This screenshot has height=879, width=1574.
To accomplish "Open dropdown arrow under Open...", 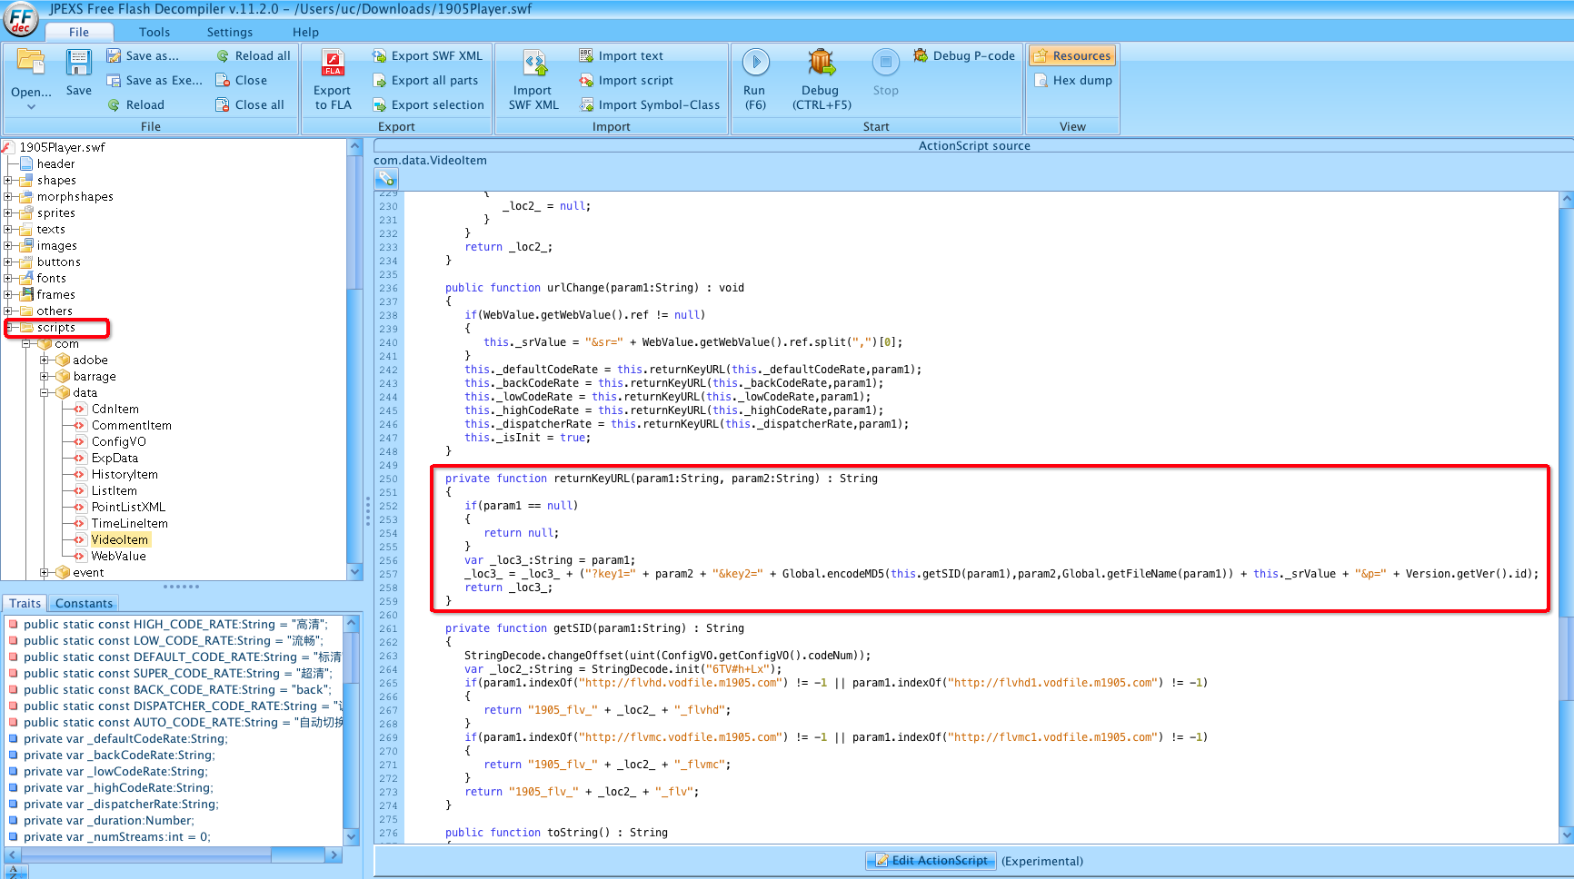I will [31, 106].
